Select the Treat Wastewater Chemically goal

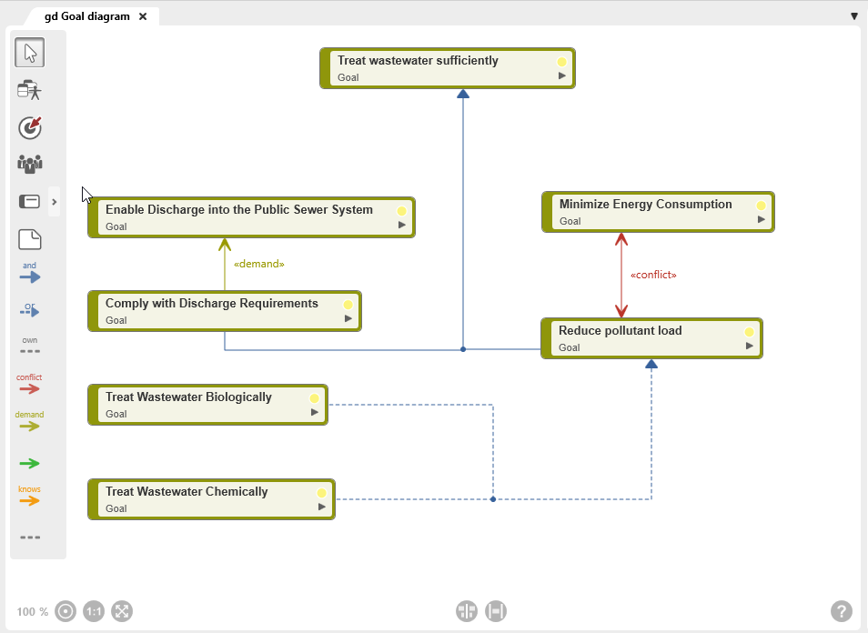pyautogui.click(x=211, y=499)
